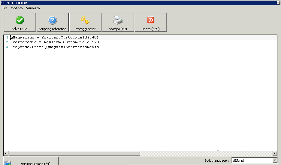
Task: Open the Visualizza menu
Action: coord(33,8)
